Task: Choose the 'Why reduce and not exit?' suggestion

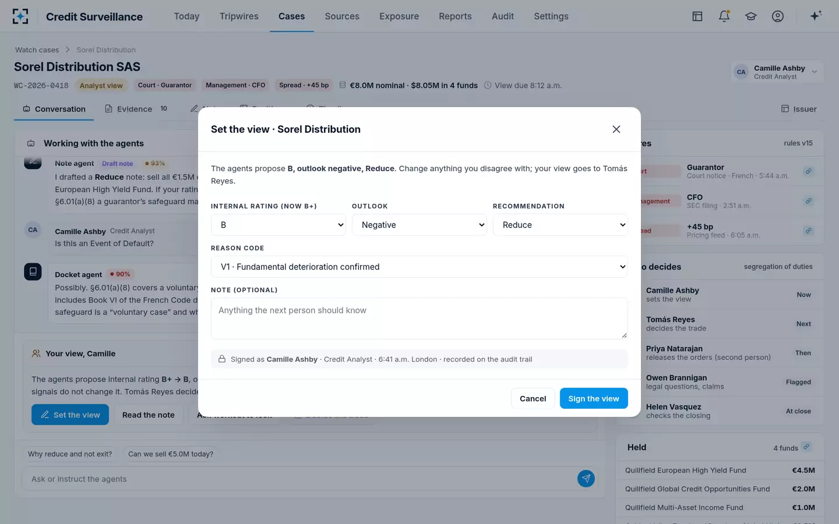Action: click(x=70, y=454)
